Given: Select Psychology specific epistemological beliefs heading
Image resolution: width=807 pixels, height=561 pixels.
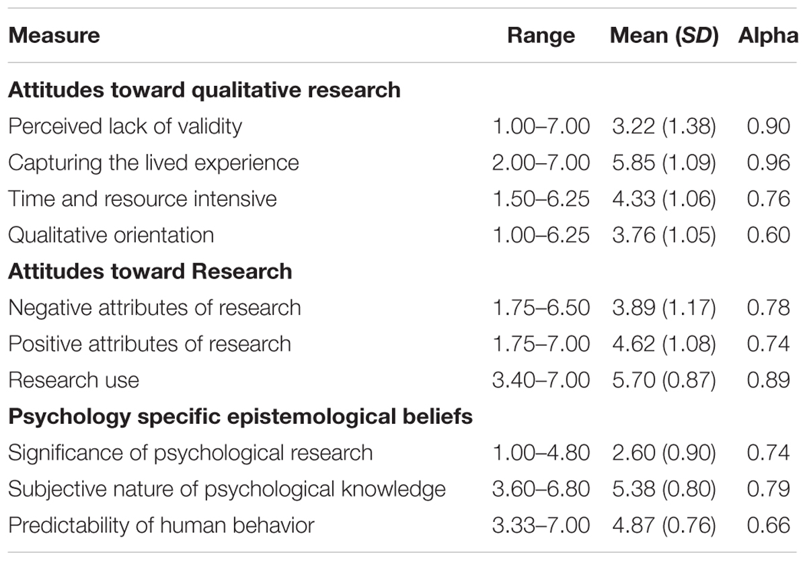Looking at the screenshot, I should pyautogui.click(x=240, y=417).
